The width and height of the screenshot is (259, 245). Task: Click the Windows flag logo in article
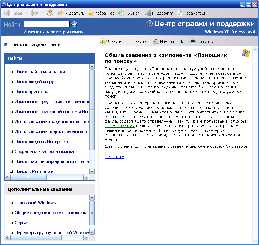(x=246, y=53)
